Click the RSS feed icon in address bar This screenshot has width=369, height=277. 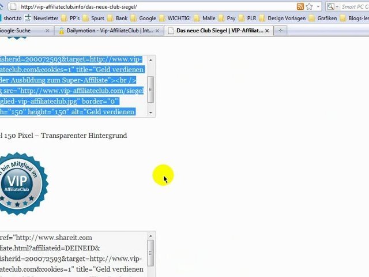(x=300, y=7)
